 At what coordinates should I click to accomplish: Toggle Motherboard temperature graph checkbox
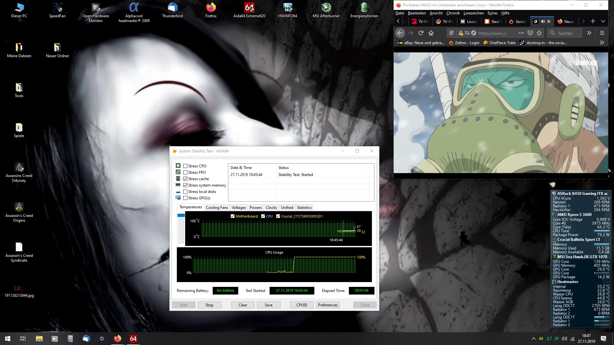232,216
